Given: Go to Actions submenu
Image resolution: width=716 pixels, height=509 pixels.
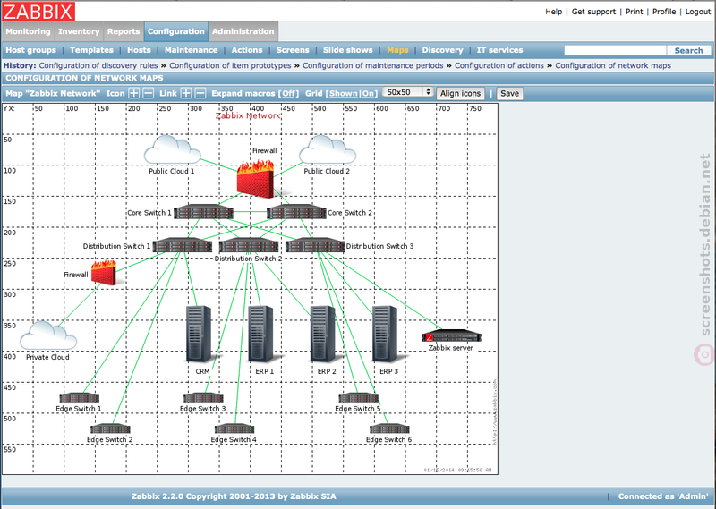Looking at the screenshot, I should pyautogui.click(x=247, y=50).
